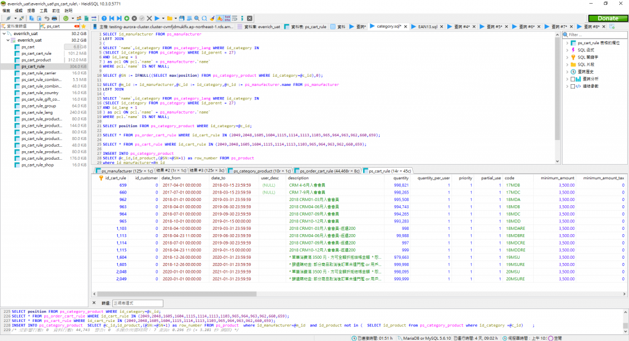Open dropdown arrow beside the refresh icon
This screenshot has width=629, height=341.
tap(72, 18)
